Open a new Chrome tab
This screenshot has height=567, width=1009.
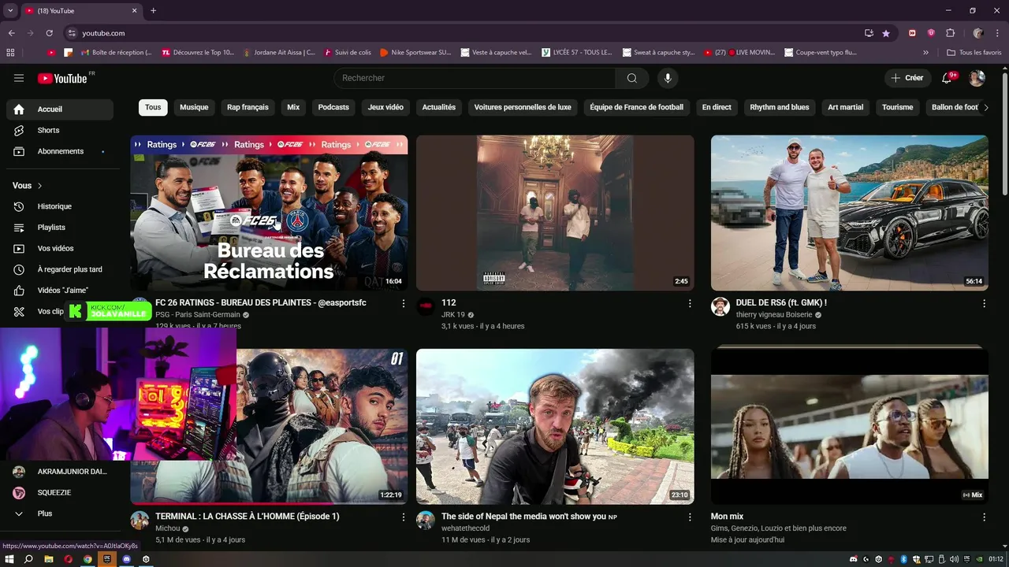153,10
